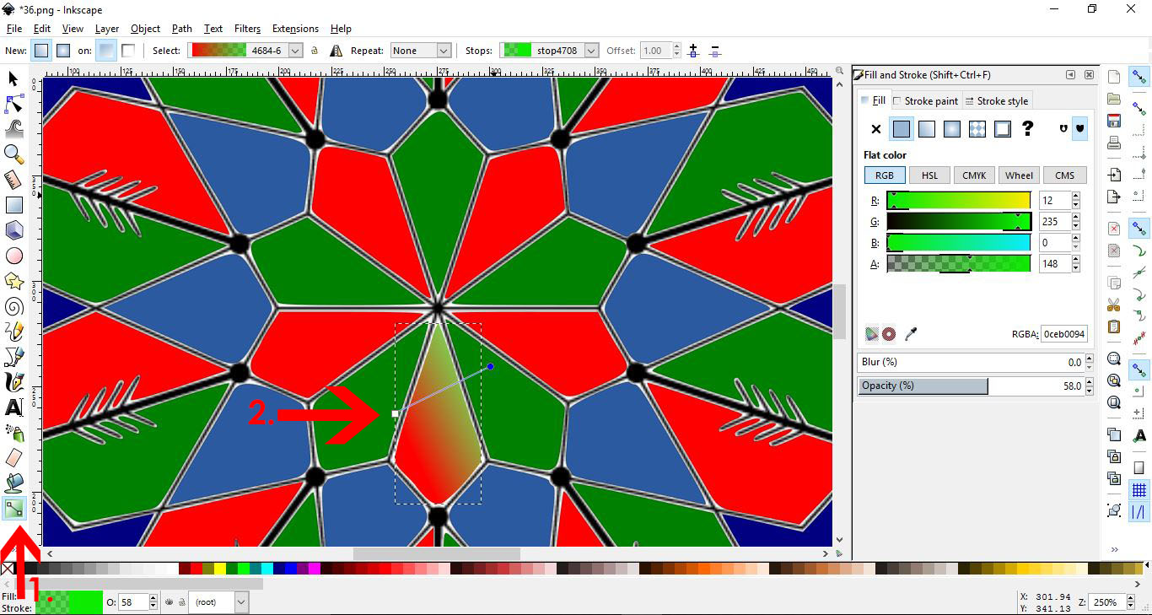Increase status bar opacity O: stepper
This screenshot has height=615, width=1152.
pos(153,598)
